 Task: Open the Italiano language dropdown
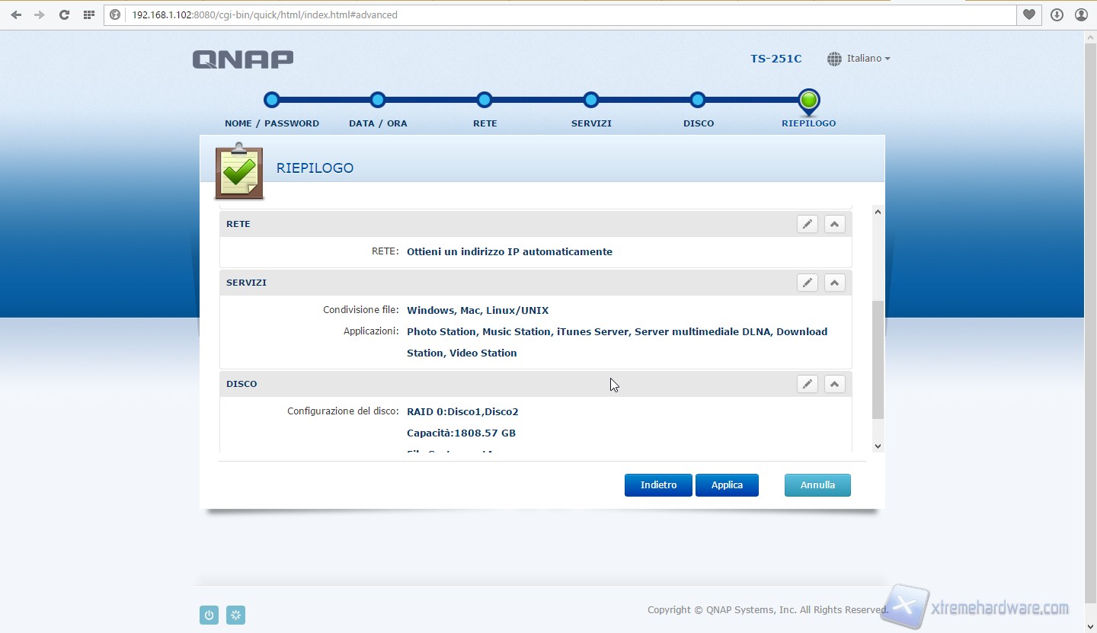[x=859, y=59]
